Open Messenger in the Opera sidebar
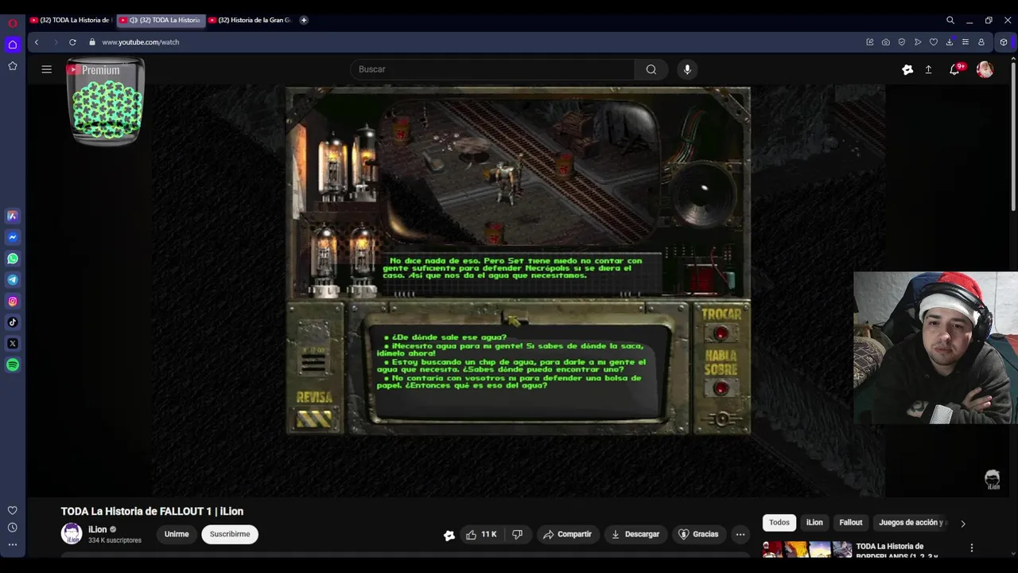Viewport: 1018px width, 573px height. [x=13, y=237]
